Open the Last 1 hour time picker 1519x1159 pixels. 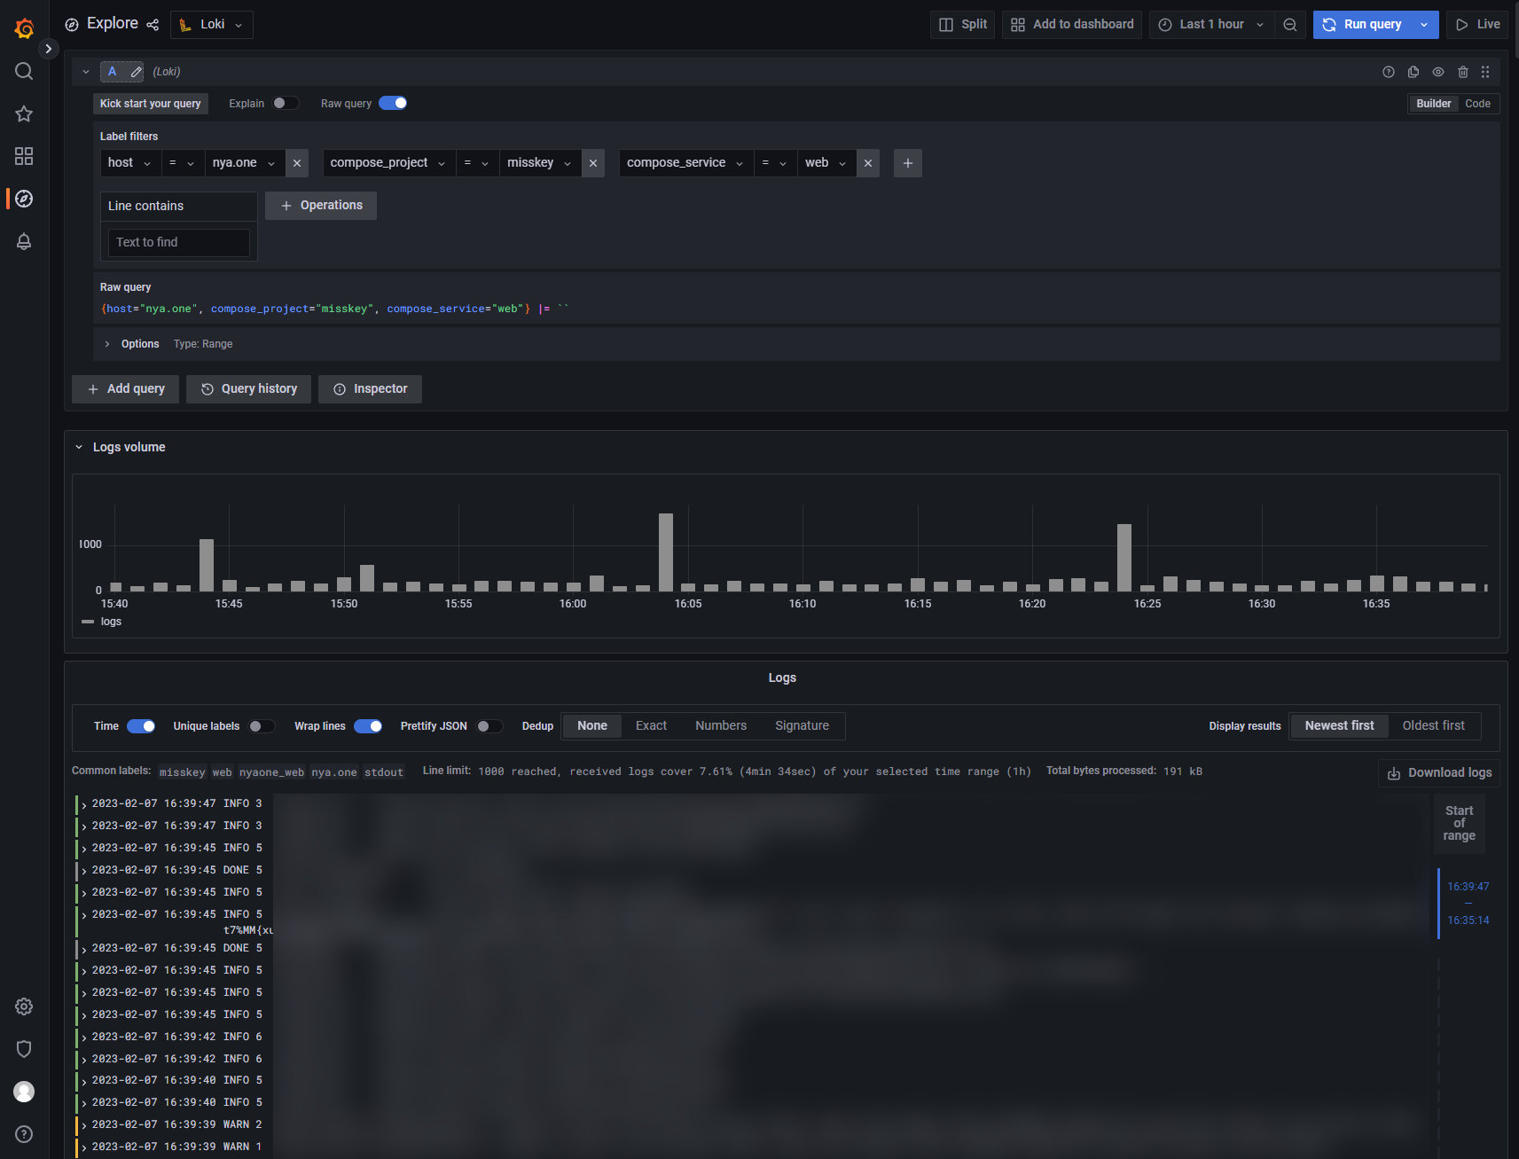point(1211,25)
